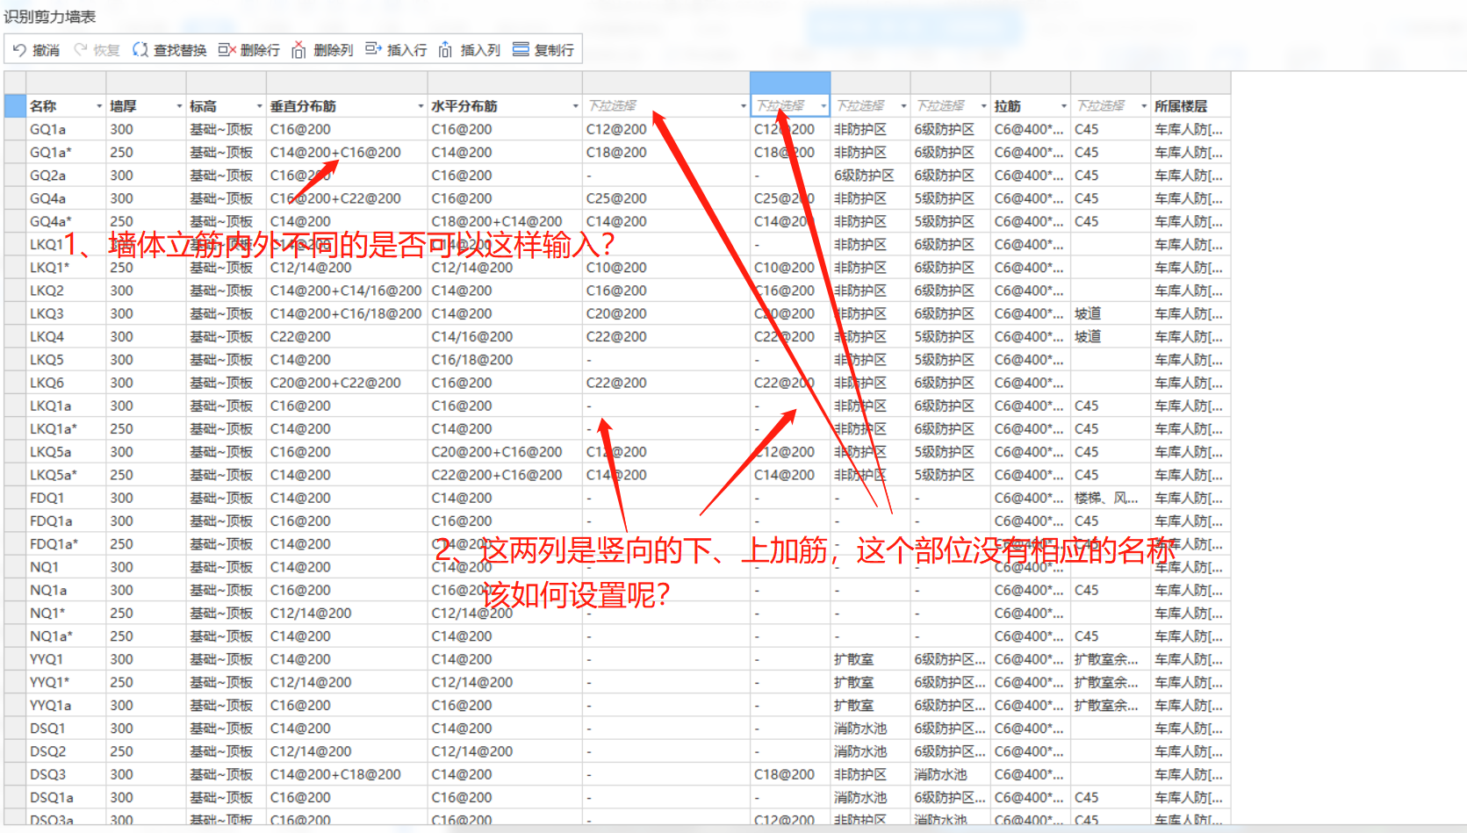Click the 复制行 copy row tool

coord(543,50)
